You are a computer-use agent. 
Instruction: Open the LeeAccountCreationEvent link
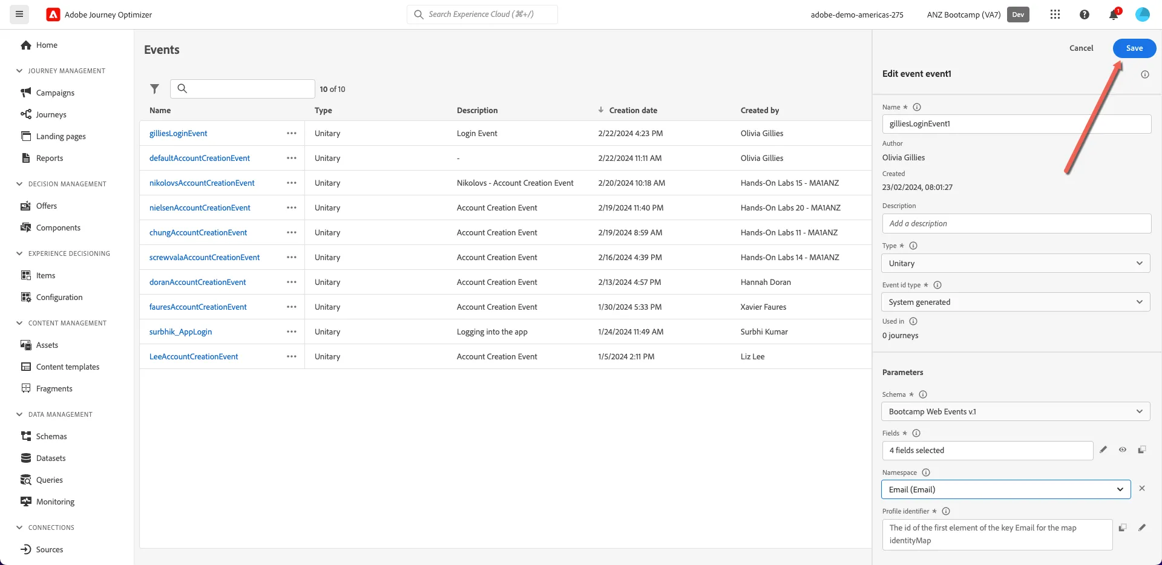194,356
